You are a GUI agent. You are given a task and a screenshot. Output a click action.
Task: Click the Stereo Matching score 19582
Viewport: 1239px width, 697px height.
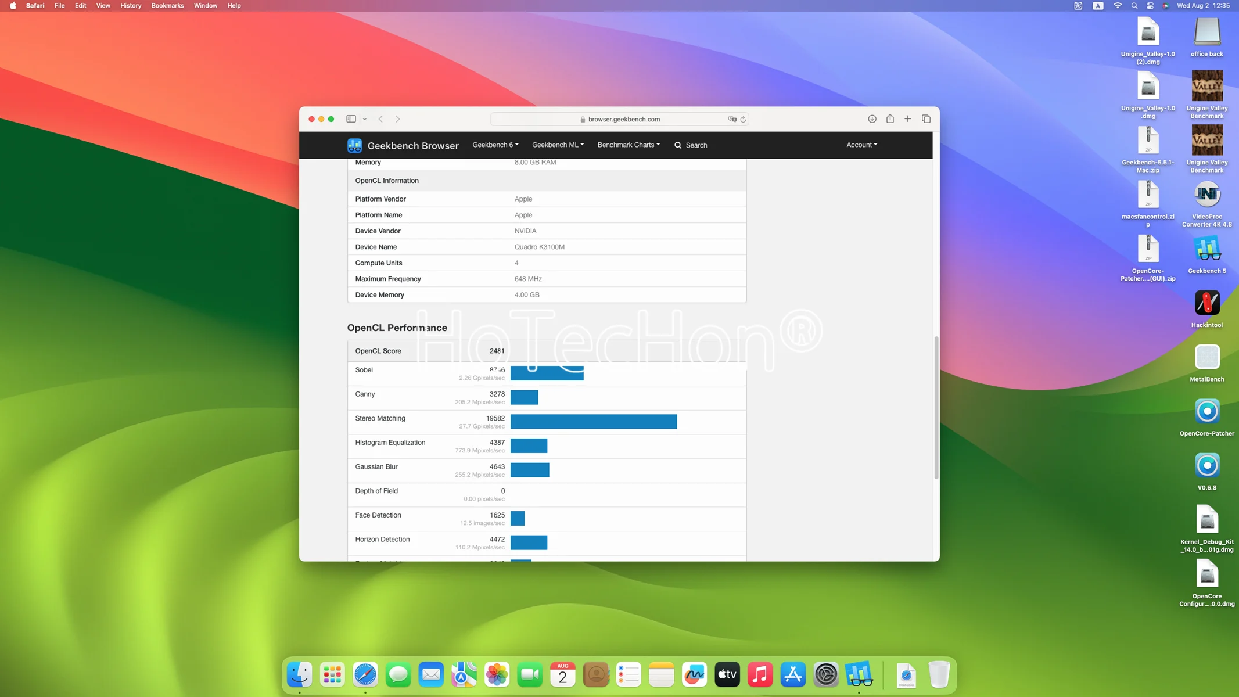click(495, 418)
